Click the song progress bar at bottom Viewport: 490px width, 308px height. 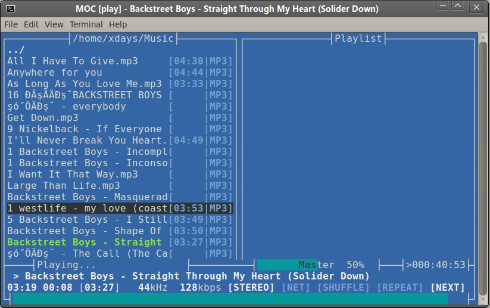(x=238, y=299)
